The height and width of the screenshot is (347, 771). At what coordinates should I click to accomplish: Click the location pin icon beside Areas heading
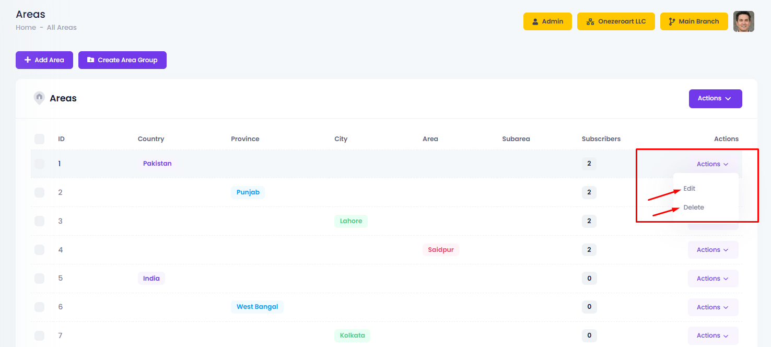pyautogui.click(x=39, y=98)
